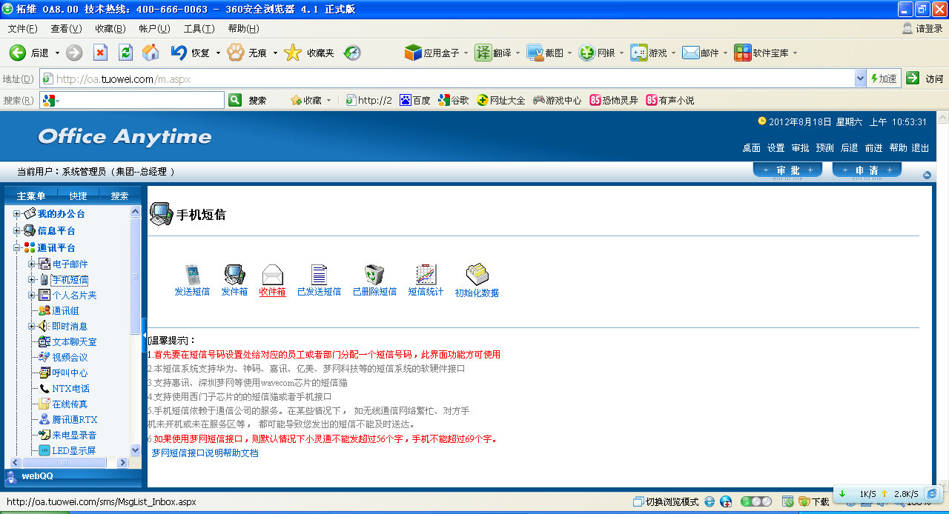The width and height of the screenshot is (949, 514).
Task: Open the 发件箱 outbox icon
Action: point(234,275)
